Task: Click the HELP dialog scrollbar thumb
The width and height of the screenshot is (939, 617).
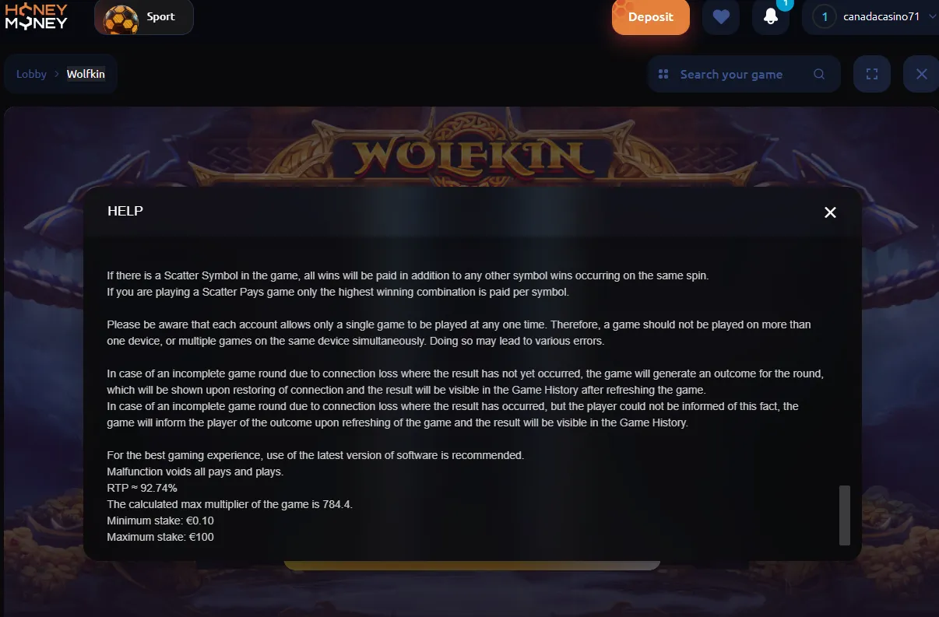Action: pyautogui.click(x=845, y=515)
